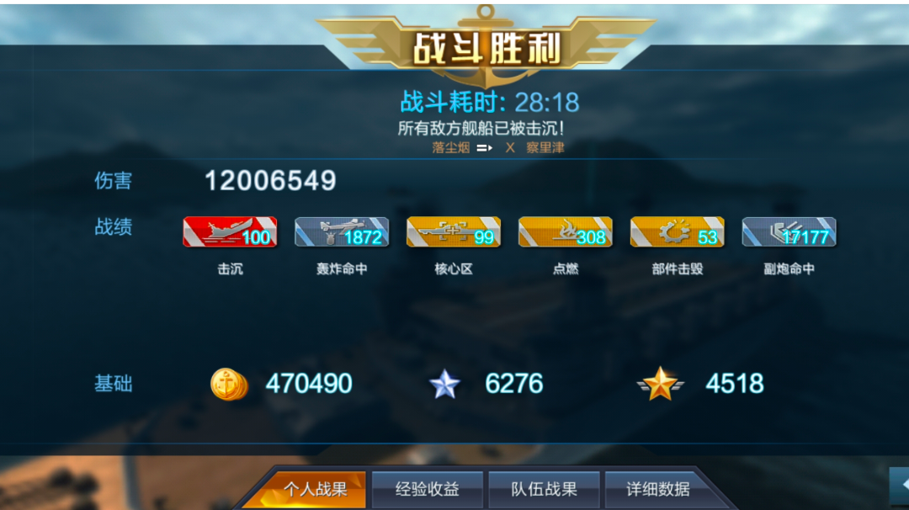Select the 点燃 fire ignition badge

[x=566, y=231]
